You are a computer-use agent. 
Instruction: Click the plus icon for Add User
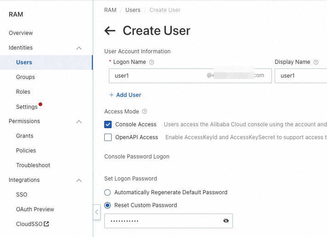pos(111,95)
